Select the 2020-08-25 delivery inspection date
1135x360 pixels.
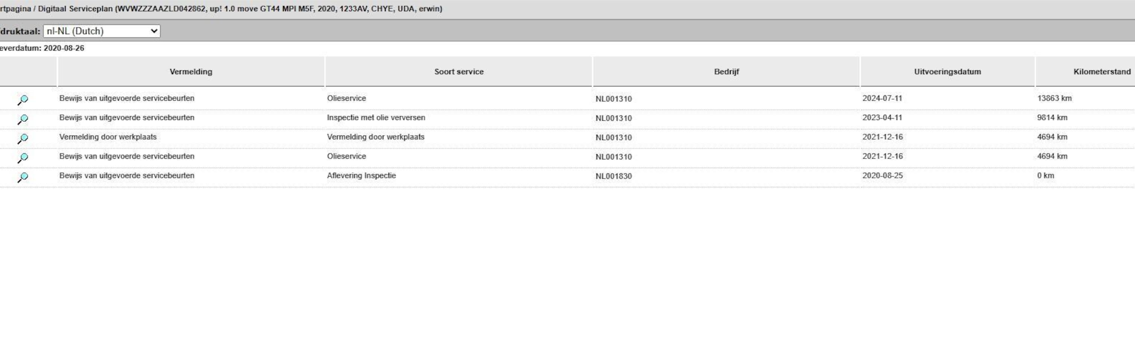882,176
